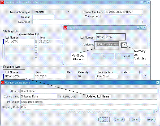The width and height of the screenshot is (160, 126).
Task: Check the second Representative Lot checkbox
Action: pyautogui.click(x=36, y=46)
